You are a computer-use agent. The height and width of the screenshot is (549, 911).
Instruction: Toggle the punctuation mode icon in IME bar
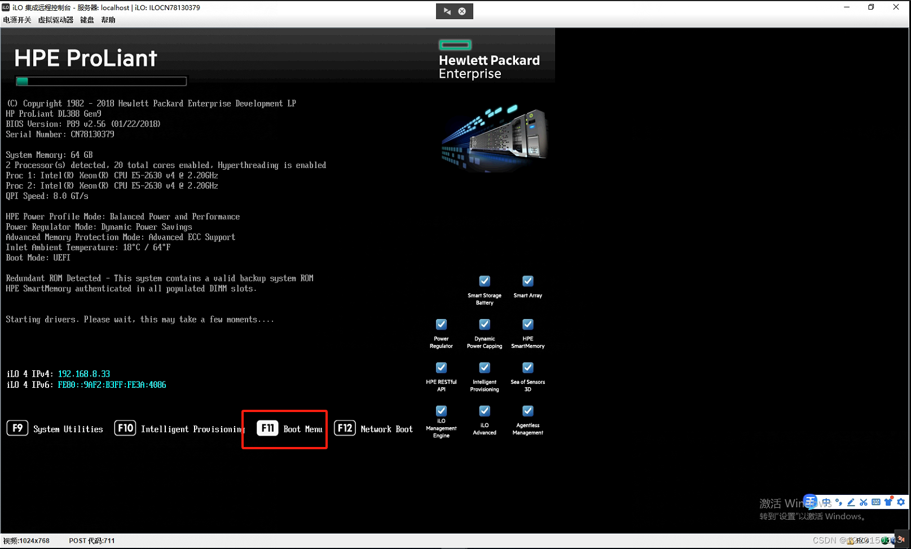tap(839, 502)
